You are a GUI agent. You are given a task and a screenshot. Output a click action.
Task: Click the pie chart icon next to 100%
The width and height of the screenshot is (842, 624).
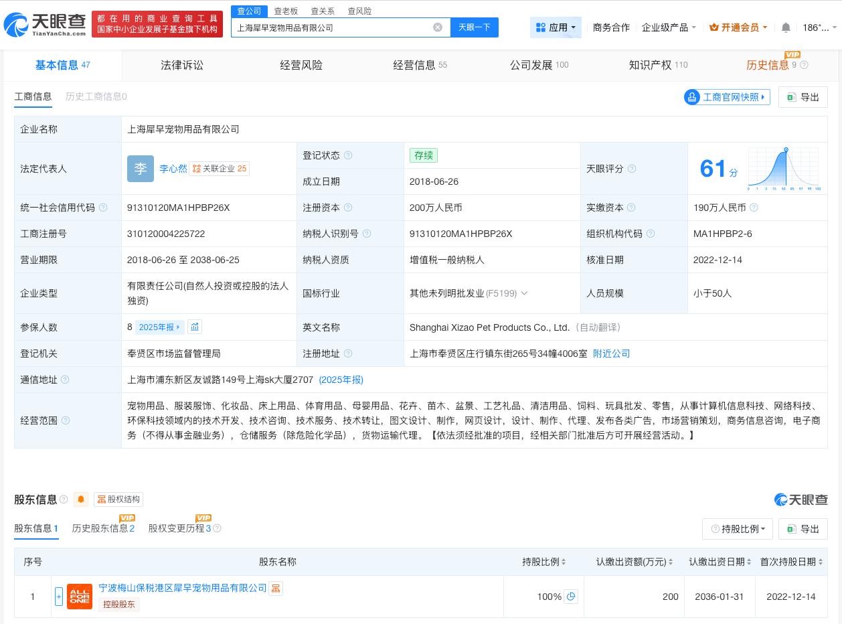571,597
